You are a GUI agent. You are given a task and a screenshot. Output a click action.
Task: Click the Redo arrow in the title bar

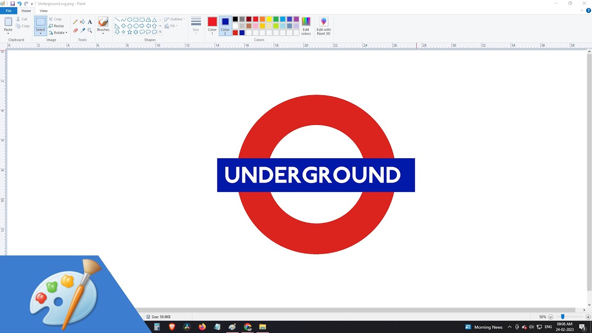click(x=26, y=4)
